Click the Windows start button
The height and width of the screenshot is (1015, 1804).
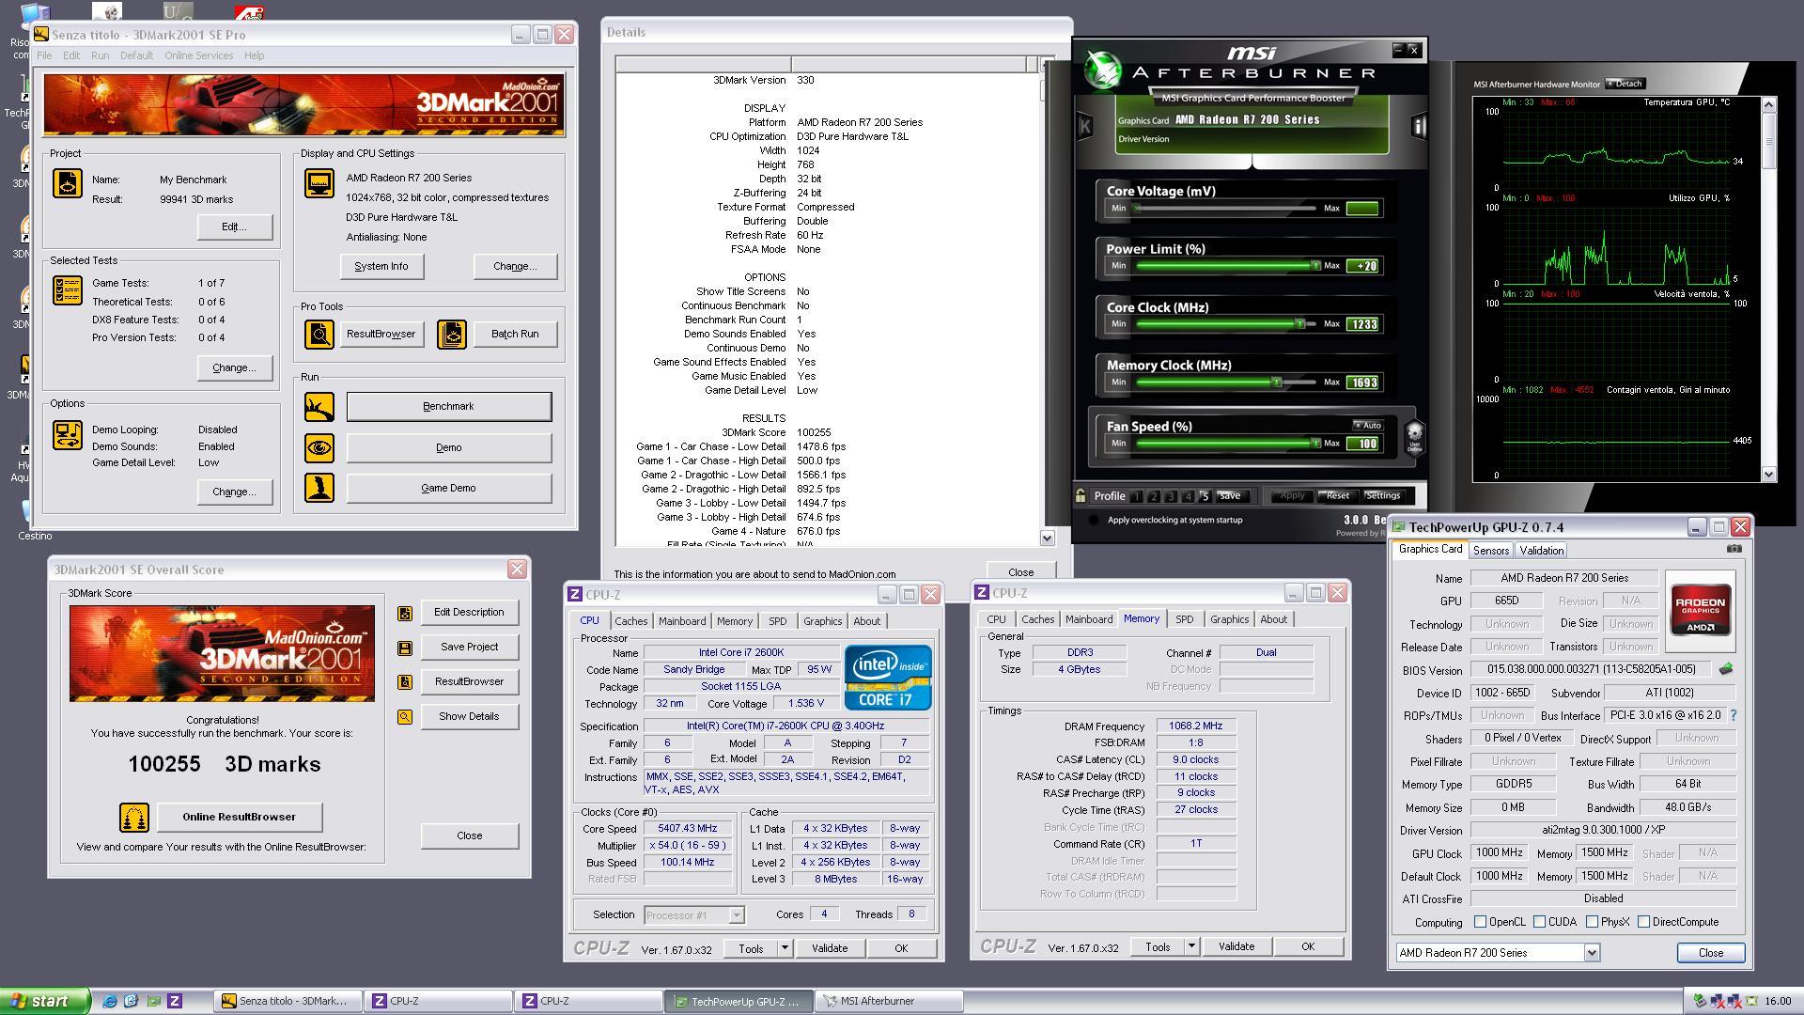click(45, 1001)
